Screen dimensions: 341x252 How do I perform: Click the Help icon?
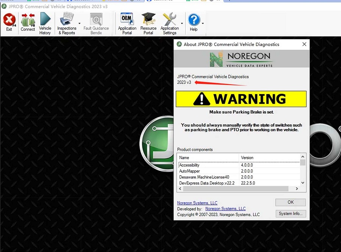click(x=194, y=22)
